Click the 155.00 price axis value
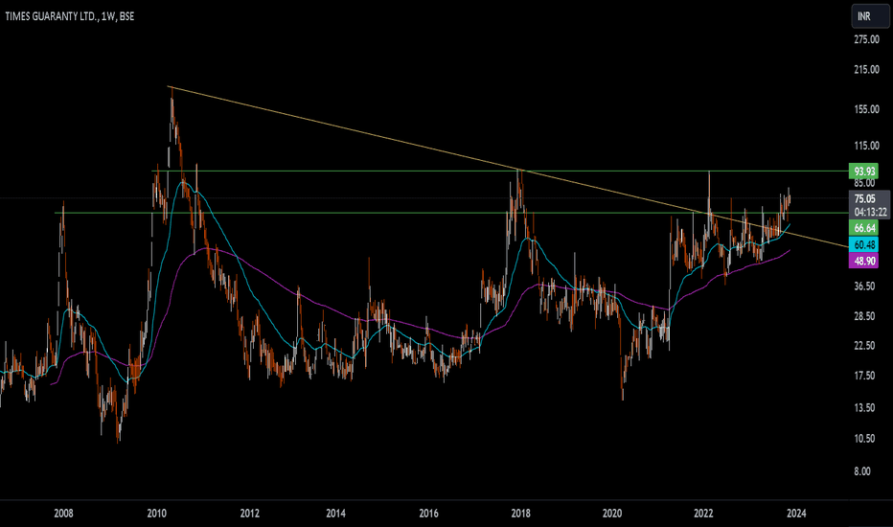This screenshot has height=527, width=893. (x=866, y=109)
